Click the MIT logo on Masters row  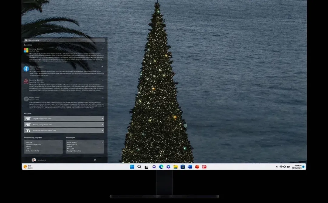coord(28,125)
